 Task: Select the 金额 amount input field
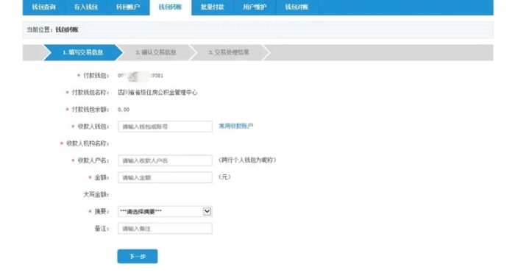[x=165, y=177]
